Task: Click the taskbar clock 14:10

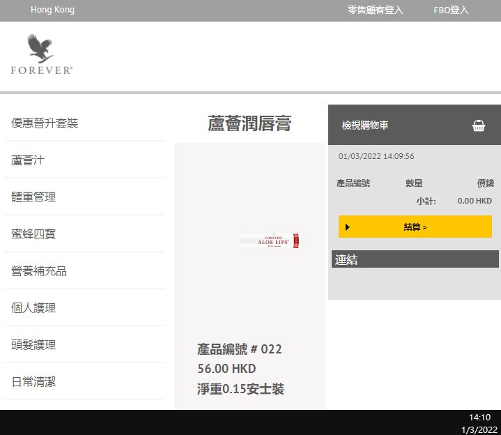Action: [x=479, y=418]
